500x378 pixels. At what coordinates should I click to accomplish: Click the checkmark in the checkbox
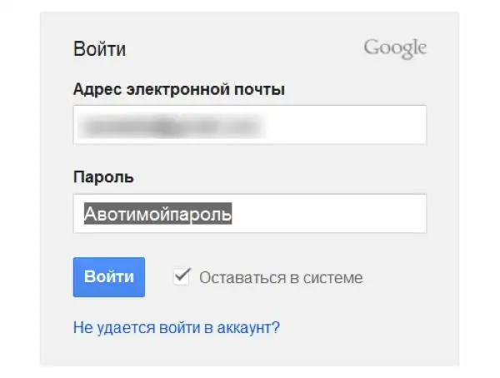(181, 275)
